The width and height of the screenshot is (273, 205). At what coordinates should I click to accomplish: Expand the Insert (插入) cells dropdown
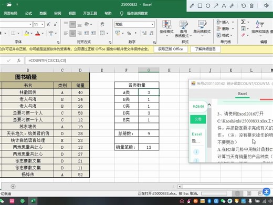[233, 22]
